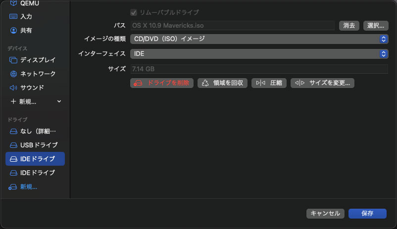This screenshot has width=397, height=229.
Task: Click the drive icon beside USBドライブ
Action: 13,145
